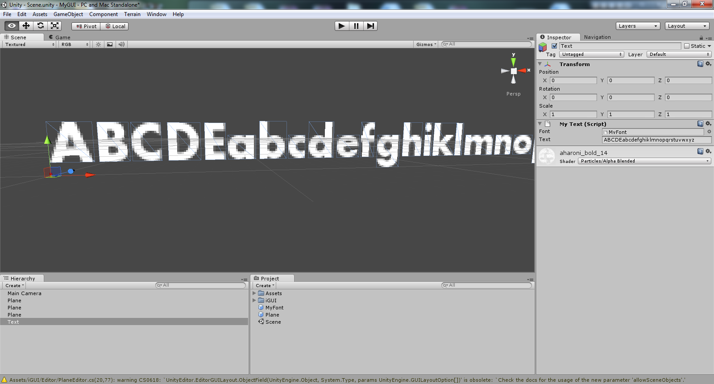The image size is (714, 384).
Task: Expand the iGUI folder
Action: (x=254, y=301)
